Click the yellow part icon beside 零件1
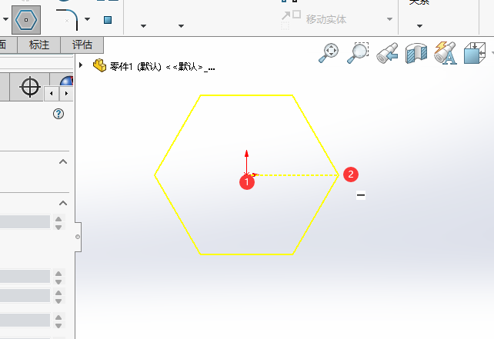Screen dimensions: 494x339 (x=99, y=65)
